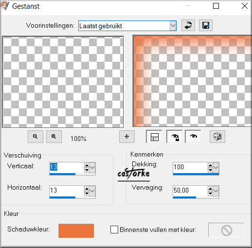Zoom out the preview with the minus magnifier
252x248 pixels.
point(36,137)
